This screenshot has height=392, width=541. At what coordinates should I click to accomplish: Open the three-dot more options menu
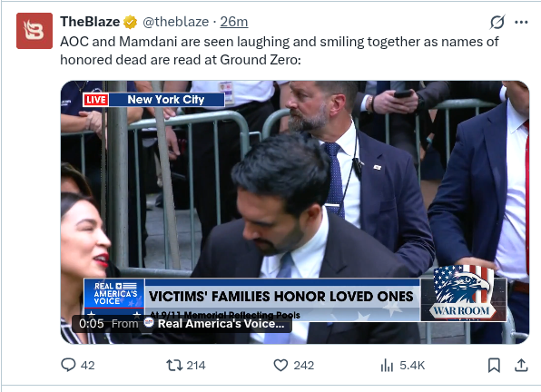(x=521, y=23)
